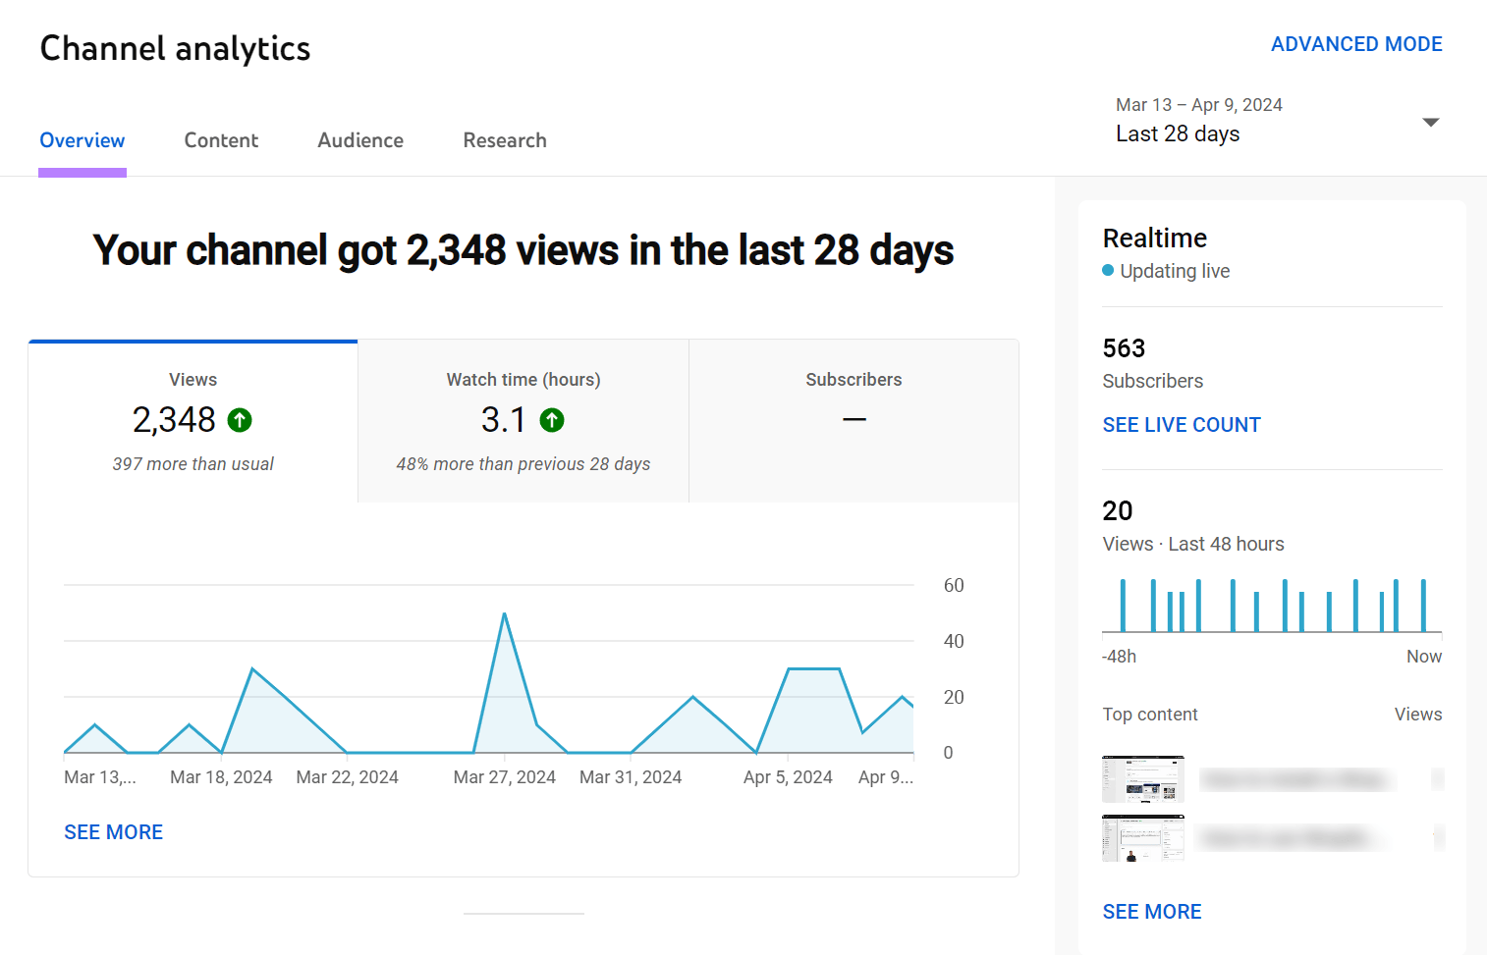Open the Last 28 days date range selector

(x=1178, y=133)
